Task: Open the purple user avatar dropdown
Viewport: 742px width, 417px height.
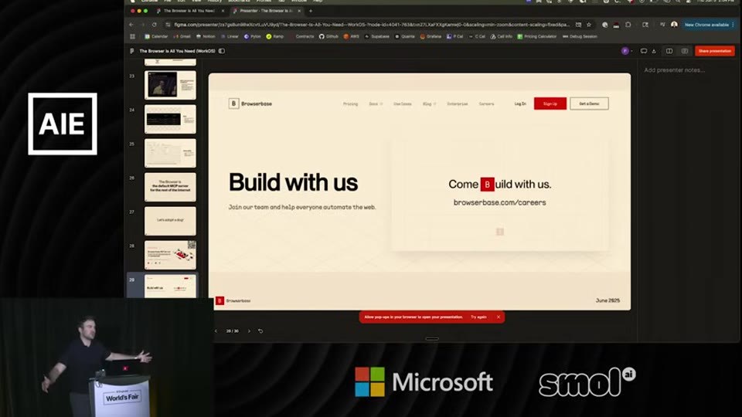Action: tap(627, 51)
